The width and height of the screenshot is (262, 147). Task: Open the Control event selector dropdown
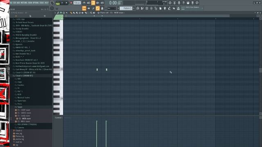(59, 118)
